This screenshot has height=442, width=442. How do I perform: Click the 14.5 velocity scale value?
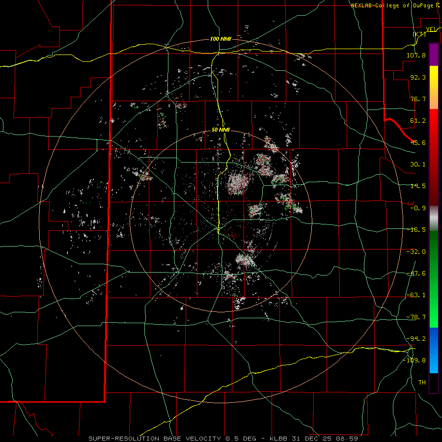(x=418, y=186)
